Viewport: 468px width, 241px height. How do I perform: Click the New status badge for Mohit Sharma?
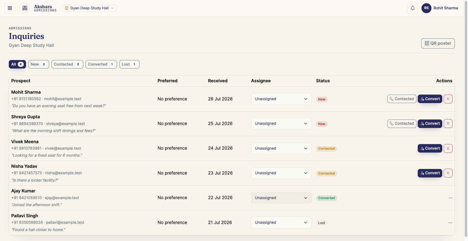(x=322, y=99)
